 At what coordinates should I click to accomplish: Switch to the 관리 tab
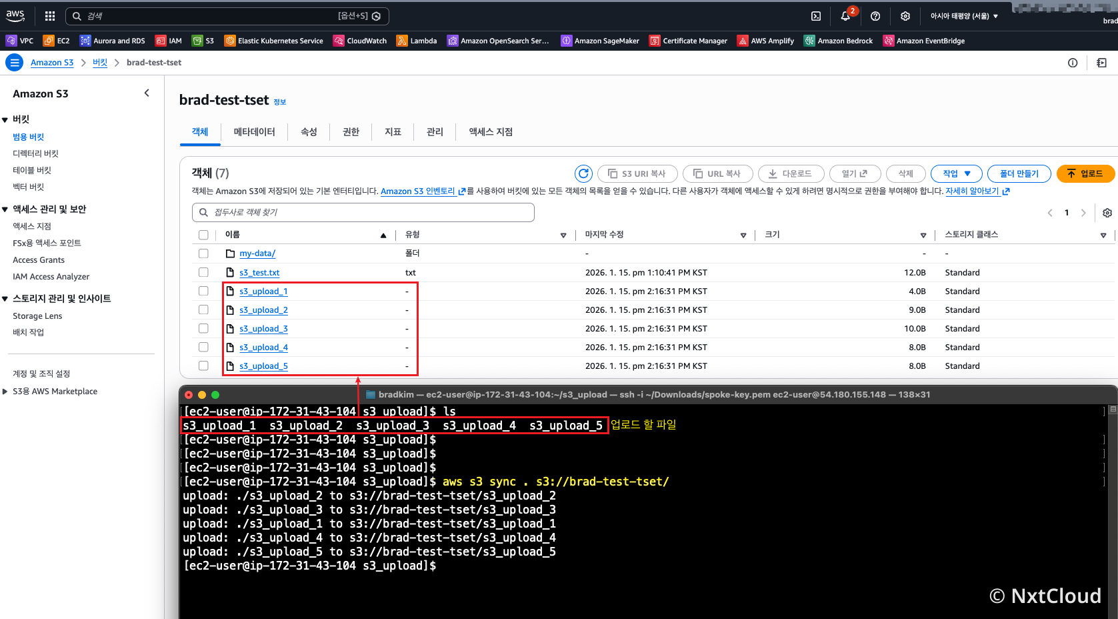435,132
